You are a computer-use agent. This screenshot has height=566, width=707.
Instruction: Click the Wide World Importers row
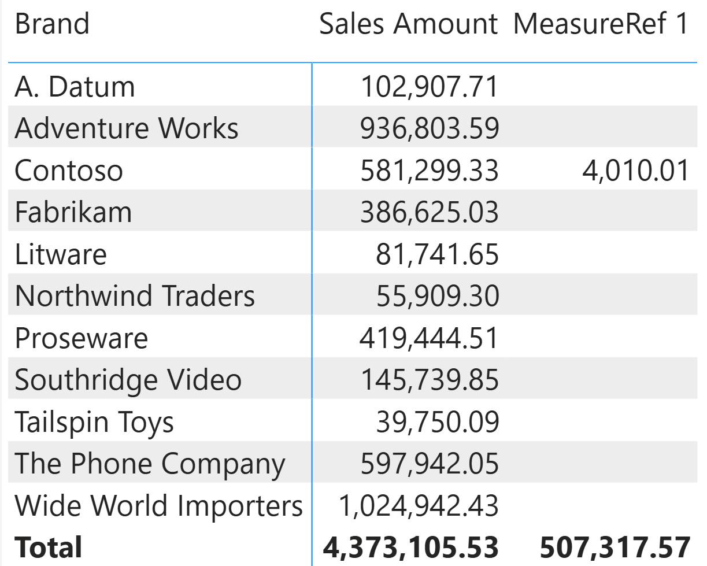tap(158, 506)
